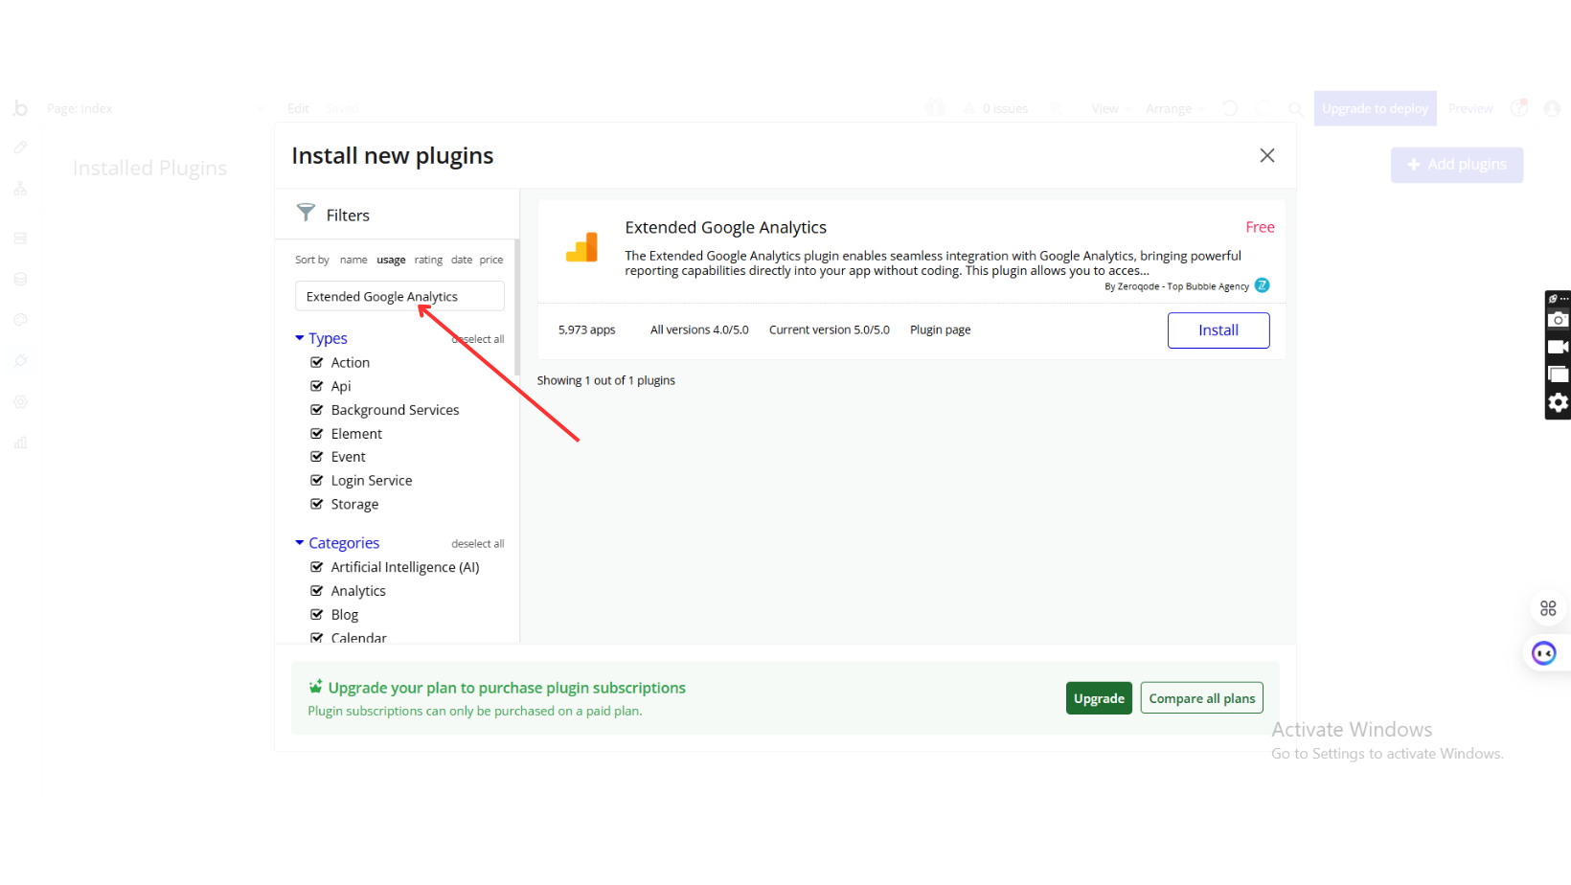1571x885 pixels.
Task: Click the Upgrade to deploy button
Action: [1375, 108]
